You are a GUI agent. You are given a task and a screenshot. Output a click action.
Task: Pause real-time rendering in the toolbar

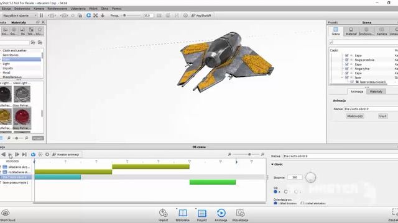[x=42, y=15]
